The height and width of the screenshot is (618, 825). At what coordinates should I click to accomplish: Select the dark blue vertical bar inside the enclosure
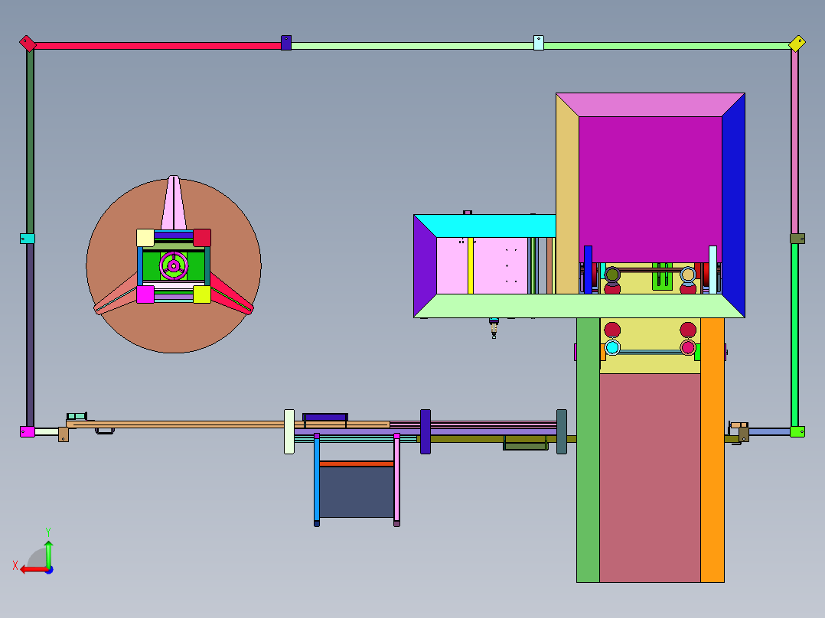coord(589,270)
